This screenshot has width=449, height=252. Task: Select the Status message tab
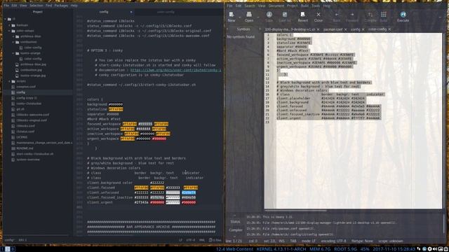236,221
